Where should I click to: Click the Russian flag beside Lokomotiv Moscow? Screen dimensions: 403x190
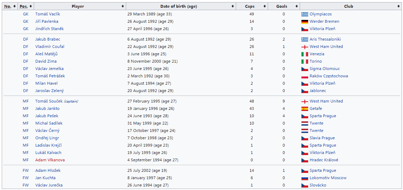tap(305, 178)
